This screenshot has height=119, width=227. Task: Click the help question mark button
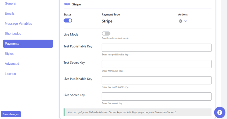tap(219, 112)
